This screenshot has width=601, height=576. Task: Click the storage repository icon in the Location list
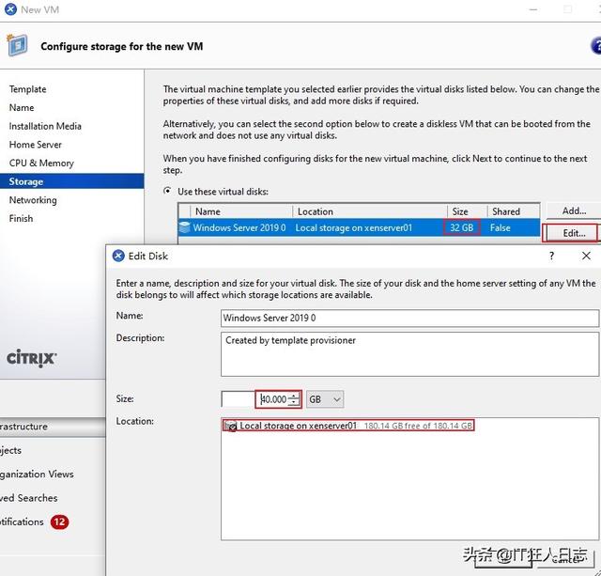230,426
